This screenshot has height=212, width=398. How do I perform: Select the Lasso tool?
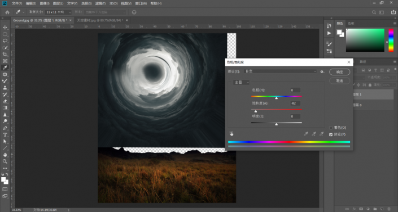click(x=5, y=40)
